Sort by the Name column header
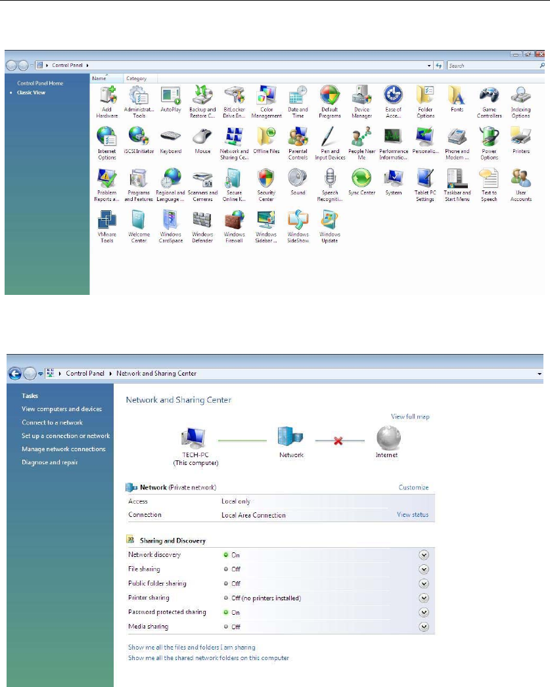This screenshot has width=550, height=687. [x=106, y=78]
